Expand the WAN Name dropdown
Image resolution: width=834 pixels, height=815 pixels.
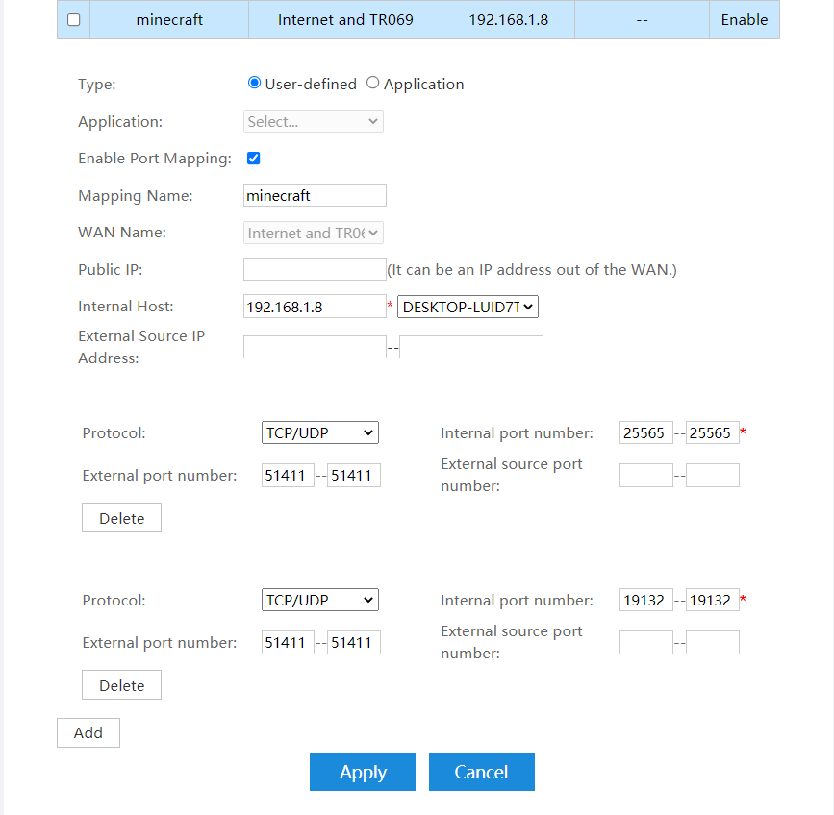(314, 234)
